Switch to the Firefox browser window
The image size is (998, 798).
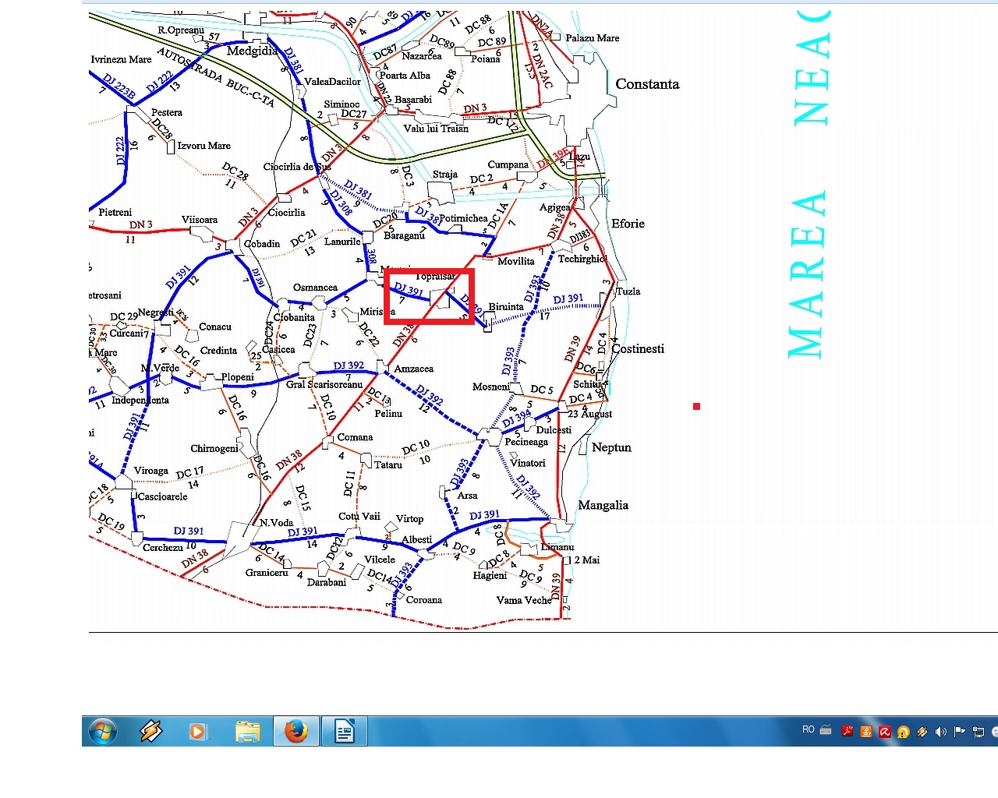coord(296,732)
